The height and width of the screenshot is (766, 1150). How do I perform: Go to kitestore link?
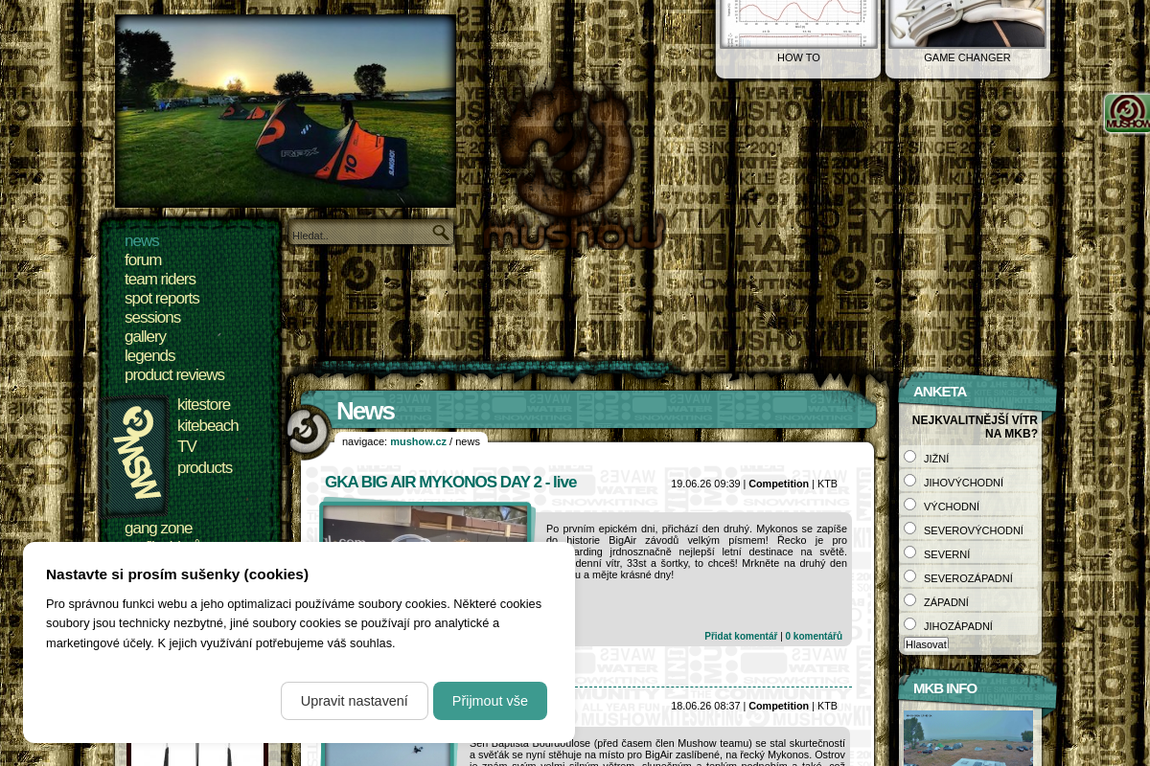pyautogui.click(x=203, y=405)
